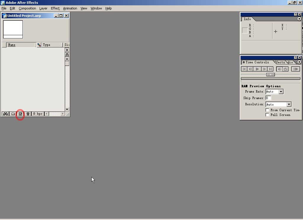Open the Frame Rate dropdown
303x220 pixels.
click(281, 92)
